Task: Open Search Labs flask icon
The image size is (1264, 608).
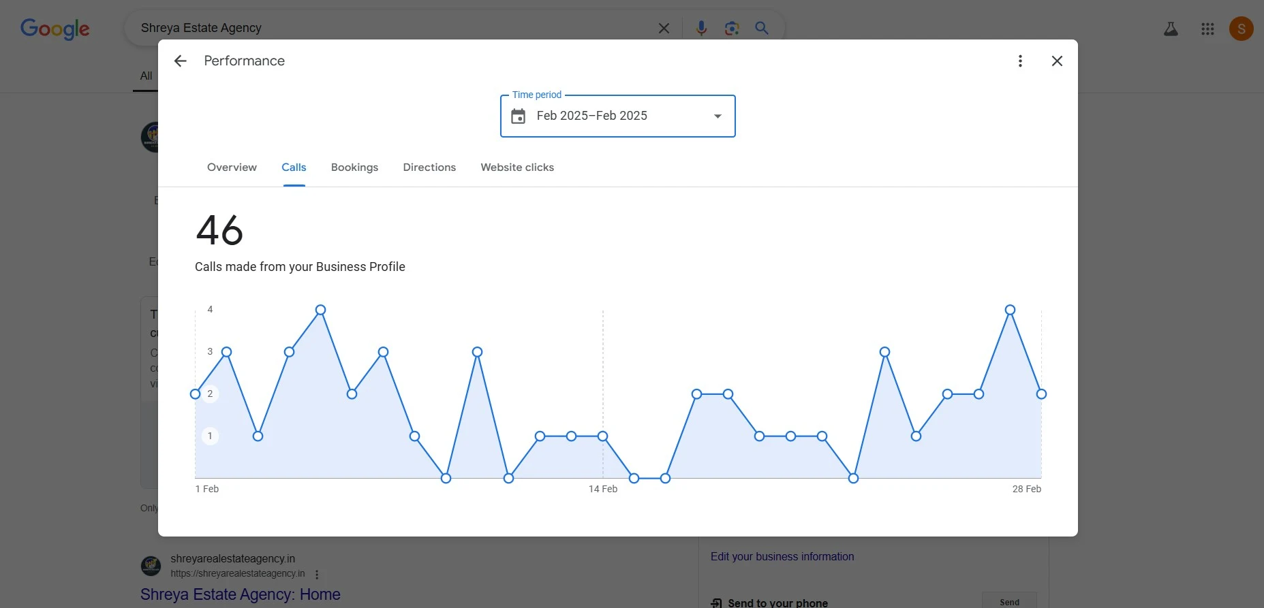Action: [x=1171, y=29]
